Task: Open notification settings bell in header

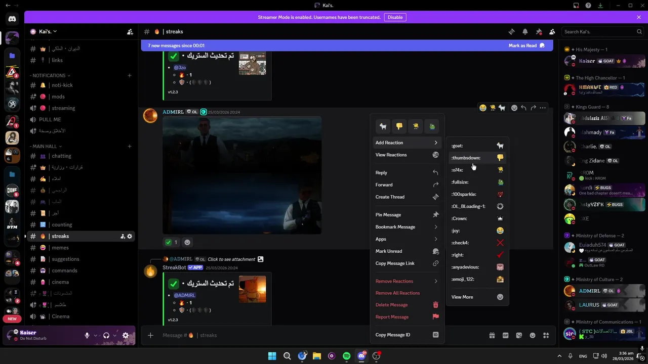Action: pyautogui.click(x=525, y=31)
